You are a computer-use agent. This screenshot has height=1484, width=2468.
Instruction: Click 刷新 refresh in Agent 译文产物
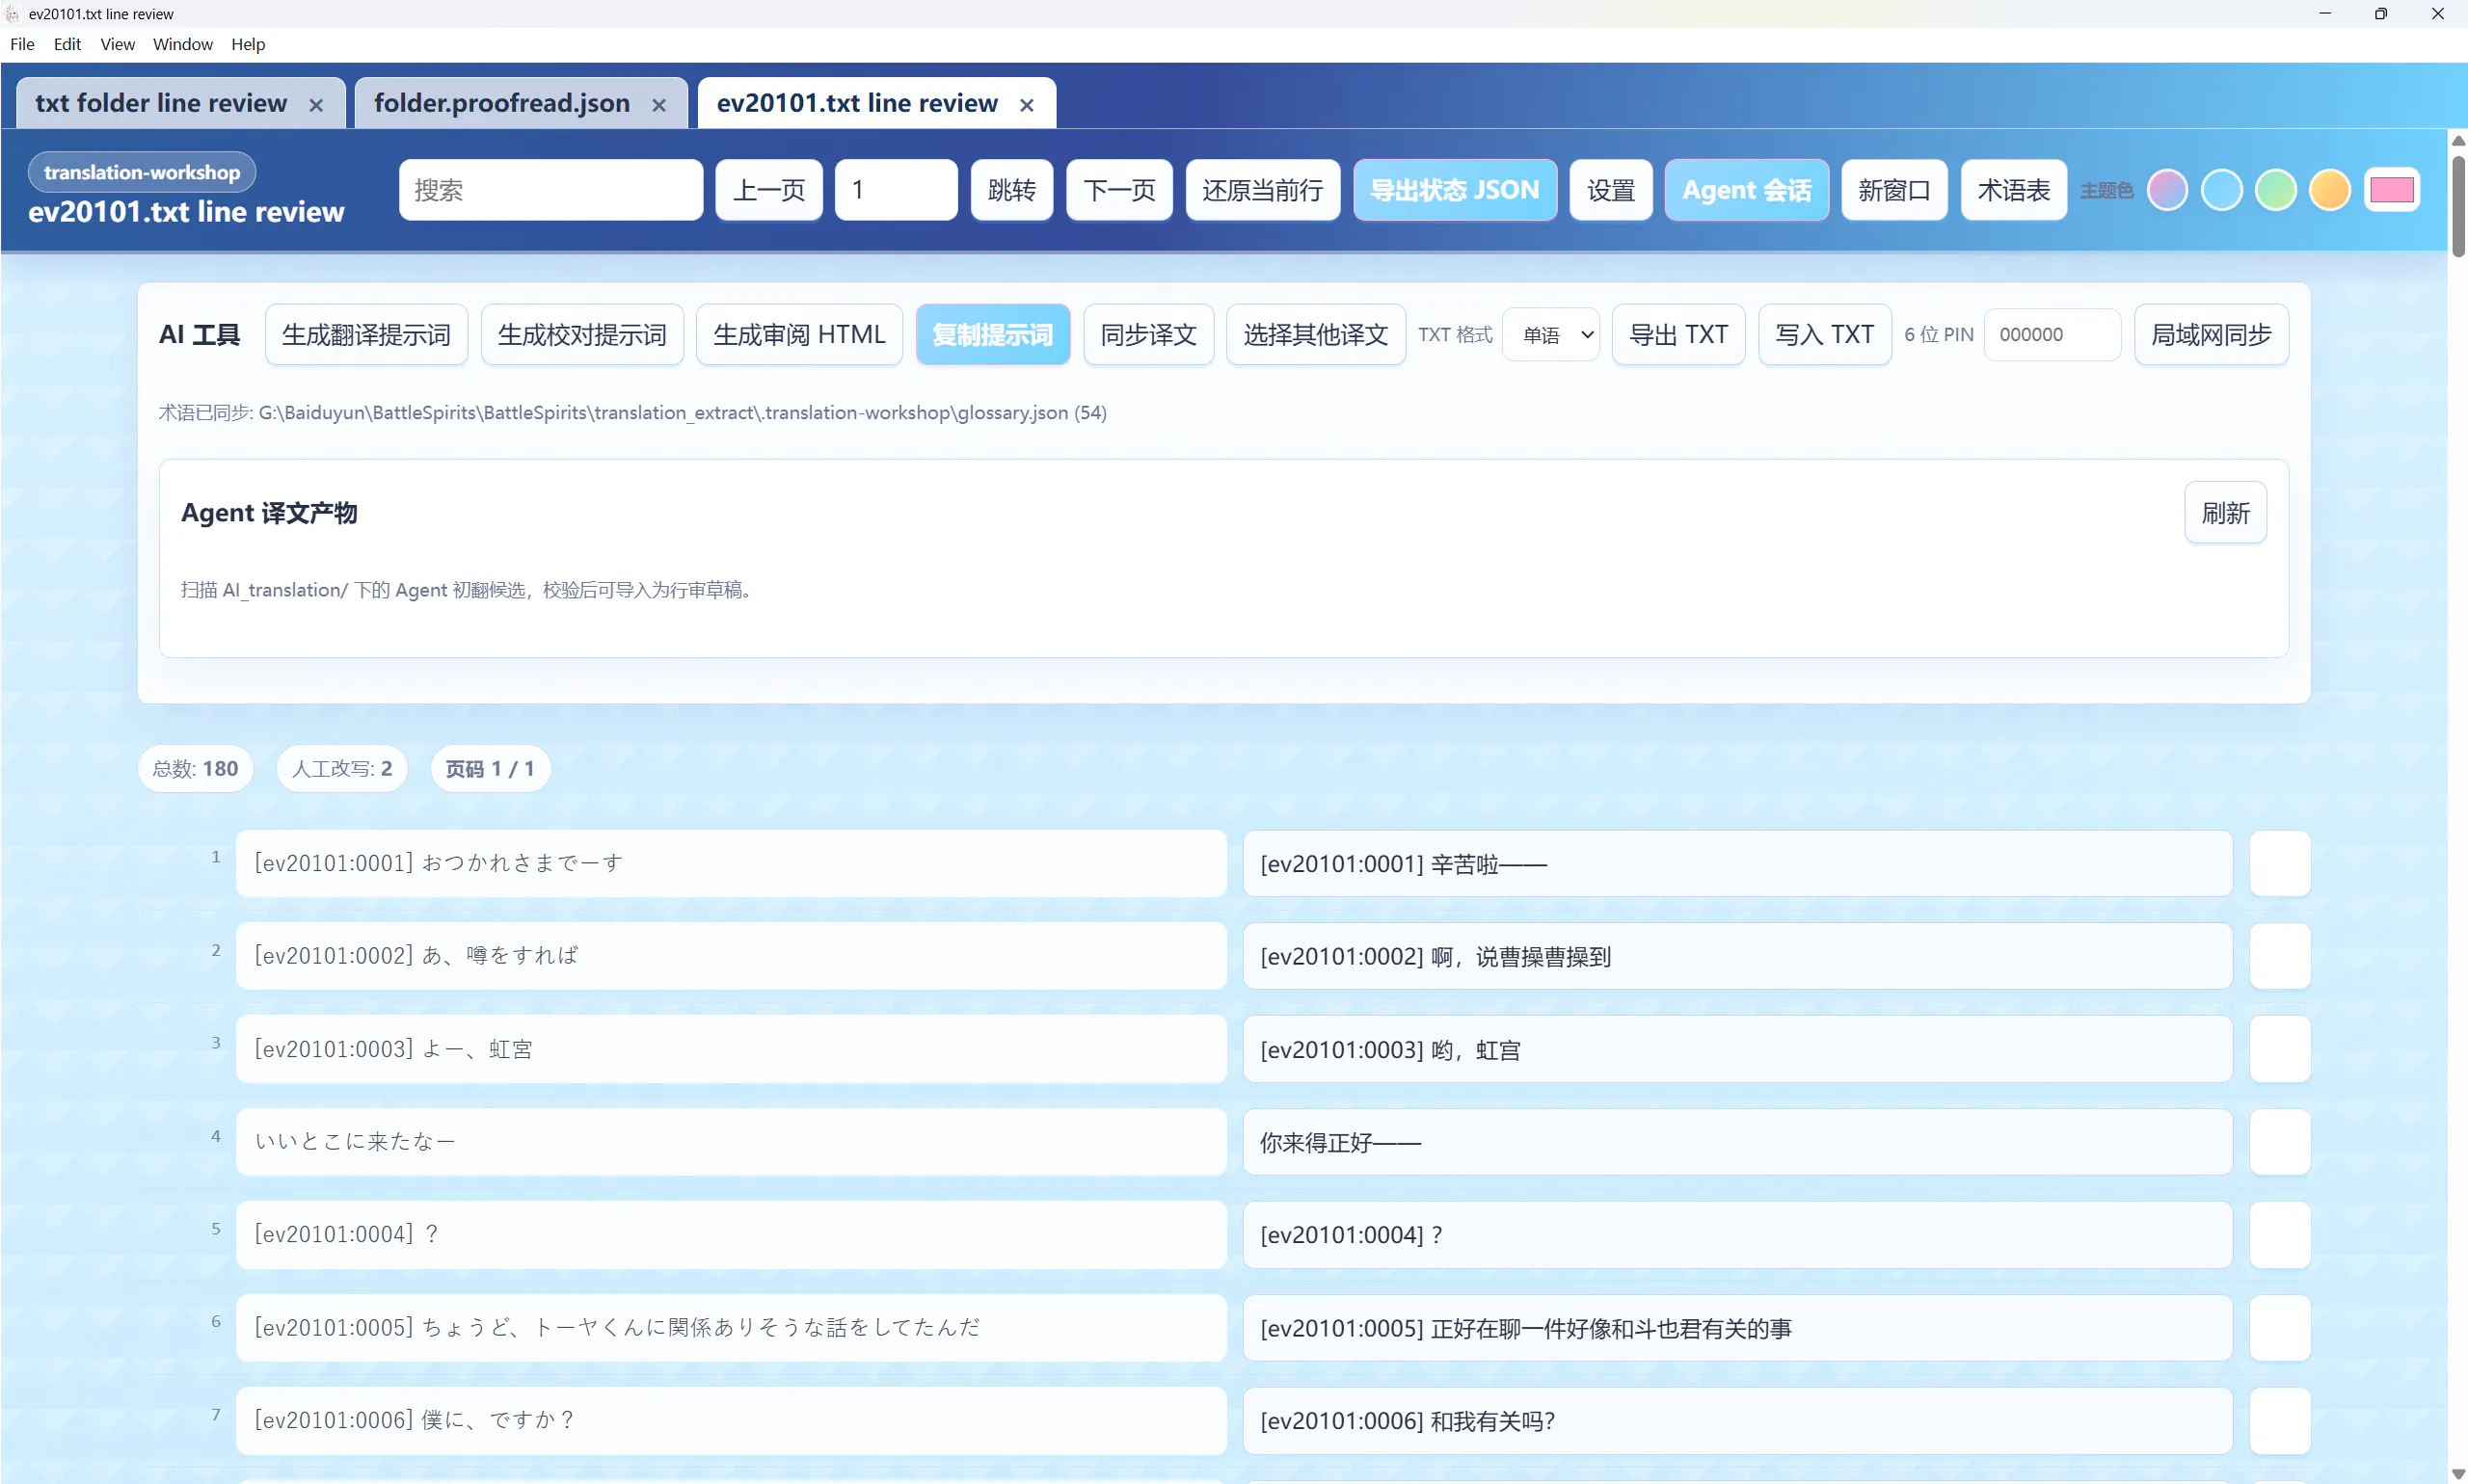click(x=2225, y=513)
